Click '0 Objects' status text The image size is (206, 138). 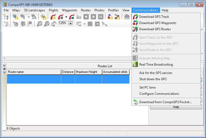[x=13, y=129]
